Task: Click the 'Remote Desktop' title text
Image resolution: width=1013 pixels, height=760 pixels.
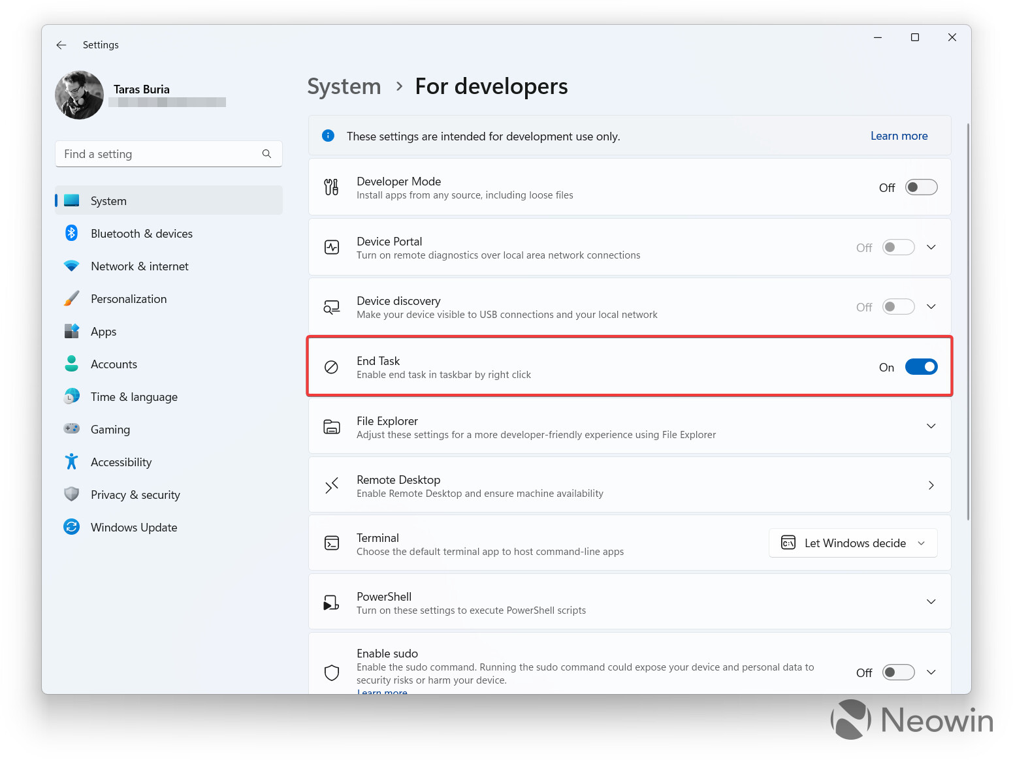Action: click(398, 480)
